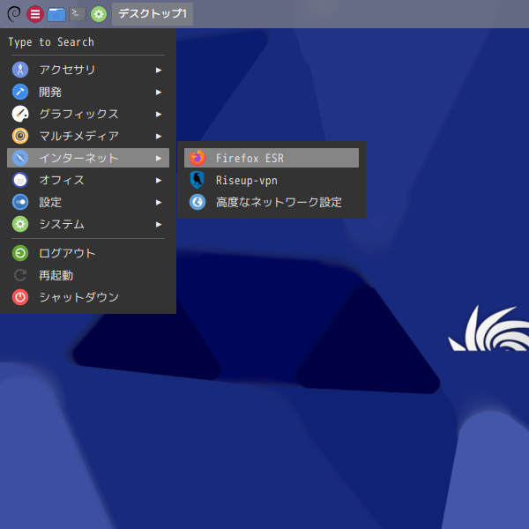This screenshot has height=529, width=529.
Task: Choose 再起動 to restart
Action: click(88, 275)
